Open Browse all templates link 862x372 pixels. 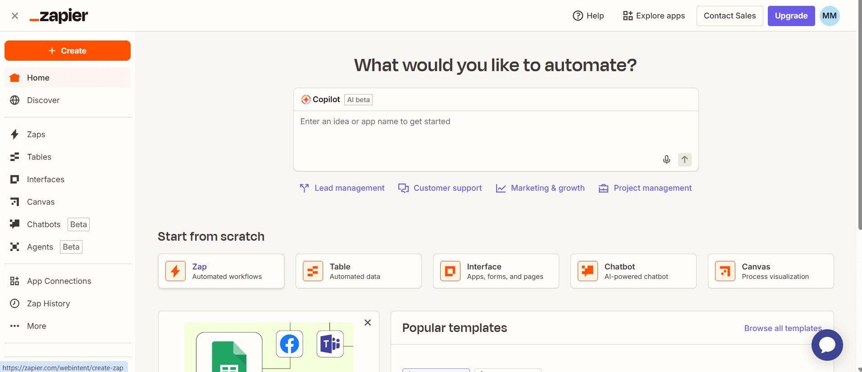(783, 328)
